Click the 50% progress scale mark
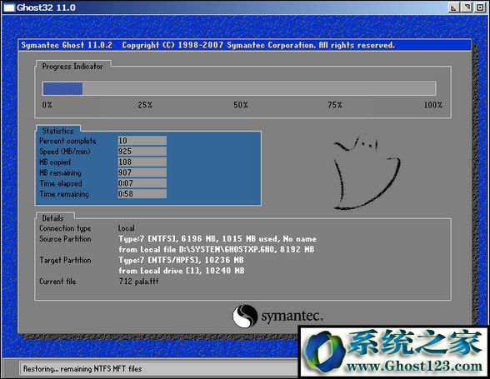The height and width of the screenshot is (379, 490). coord(241,105)
